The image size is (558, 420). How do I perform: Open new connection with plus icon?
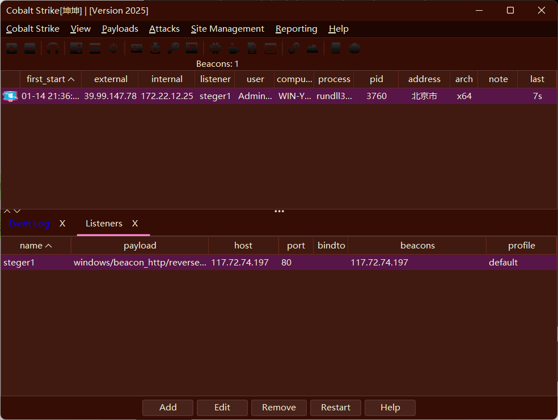coord(11,49)
